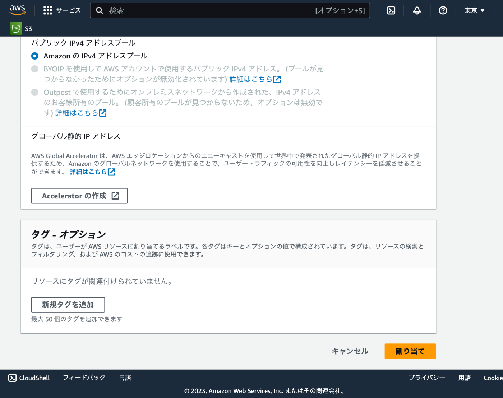
Task: Click パブリック IPv4 アドレスプール label
Action: tap(83, 43)
